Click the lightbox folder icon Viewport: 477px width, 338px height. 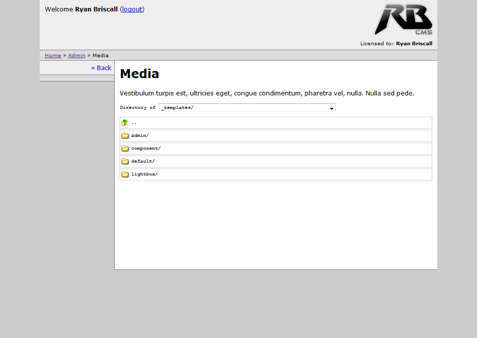coord(125,174)
